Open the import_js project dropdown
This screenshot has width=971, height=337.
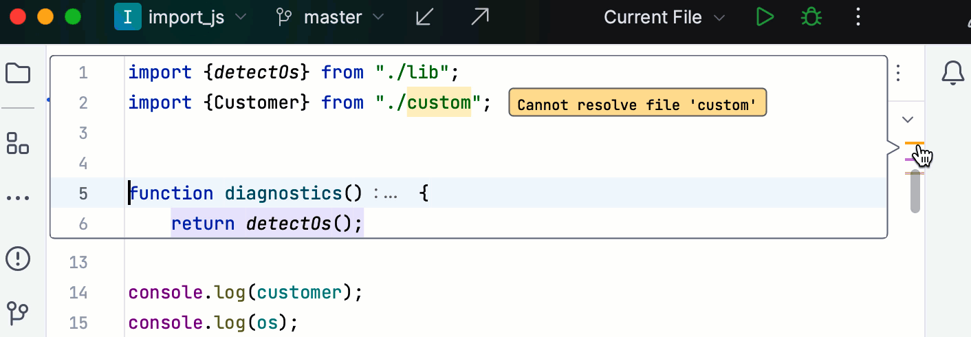[180, 17]
